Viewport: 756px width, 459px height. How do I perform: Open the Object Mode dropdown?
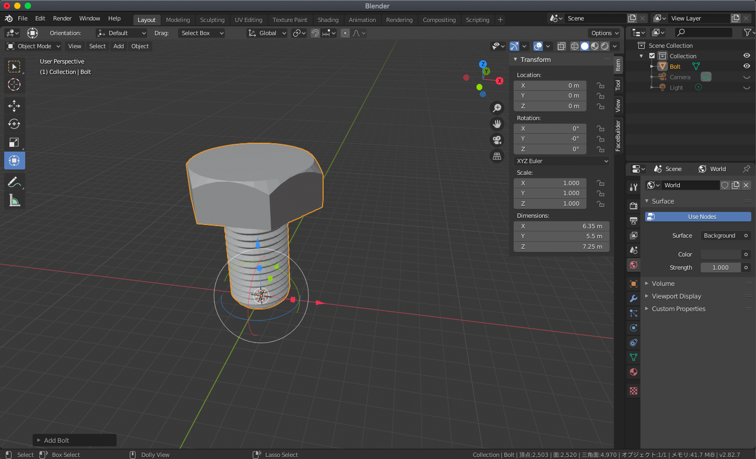[x=33, y=46]
